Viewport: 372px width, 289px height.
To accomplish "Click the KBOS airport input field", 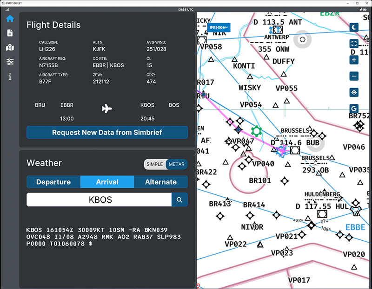I will click(99, 199).
